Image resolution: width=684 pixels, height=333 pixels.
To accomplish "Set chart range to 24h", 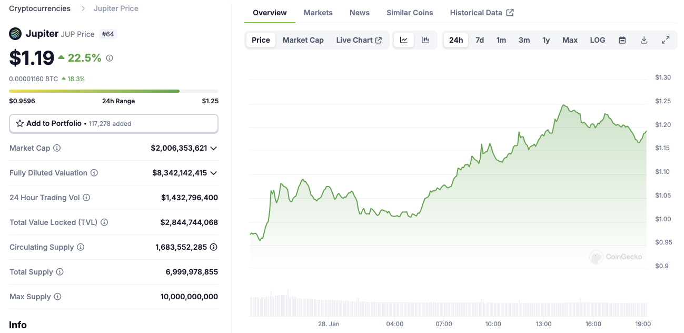I will (x=456, y=40).
